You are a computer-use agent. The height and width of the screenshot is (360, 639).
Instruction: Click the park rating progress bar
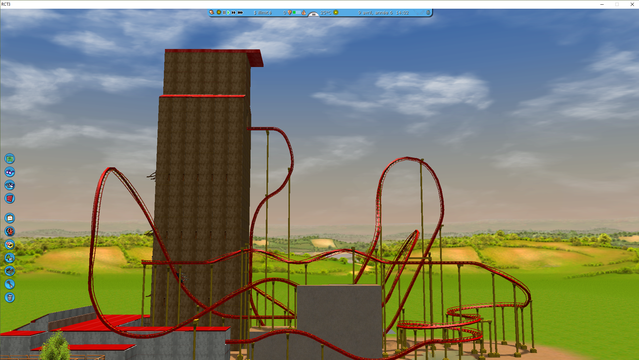pos(297,12)
